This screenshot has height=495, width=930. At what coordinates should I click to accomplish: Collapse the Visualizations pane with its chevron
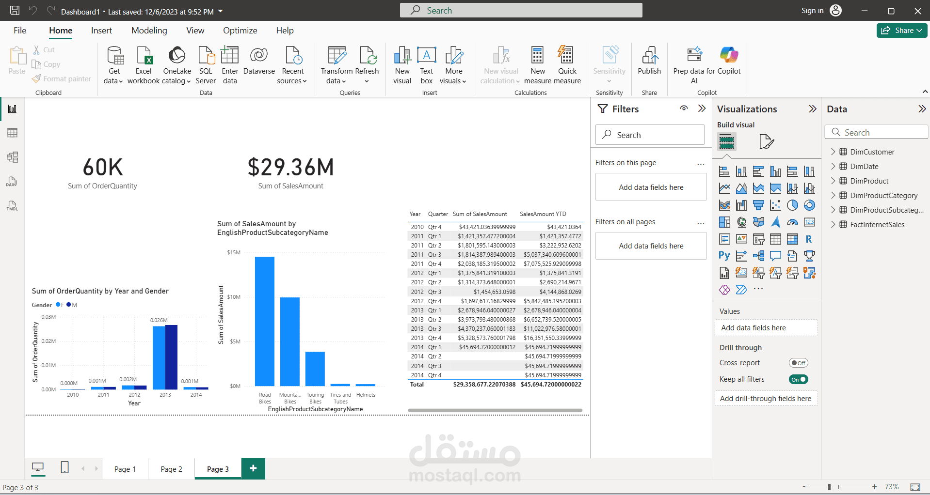(x=813, y=108)
